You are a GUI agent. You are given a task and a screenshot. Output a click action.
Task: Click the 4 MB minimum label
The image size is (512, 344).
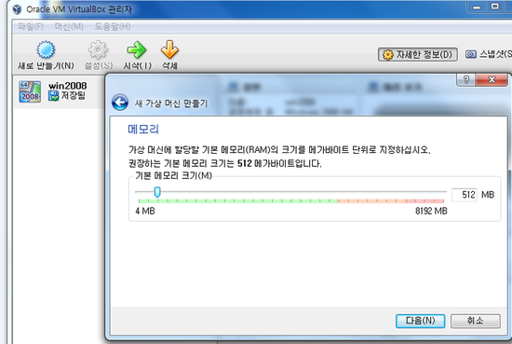145,212
